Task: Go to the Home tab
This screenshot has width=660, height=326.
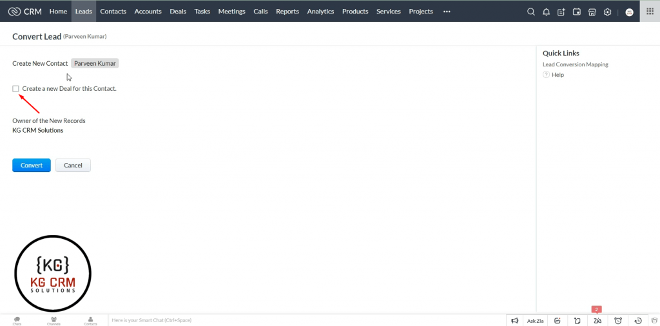Action: (58, 12)
